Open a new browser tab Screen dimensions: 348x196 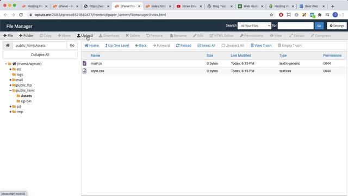332,6
